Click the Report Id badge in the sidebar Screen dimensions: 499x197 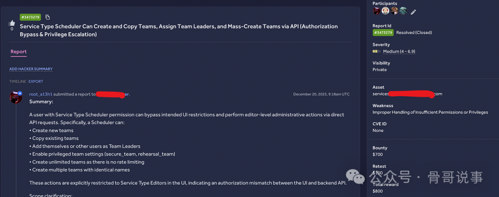click(383, 33)
